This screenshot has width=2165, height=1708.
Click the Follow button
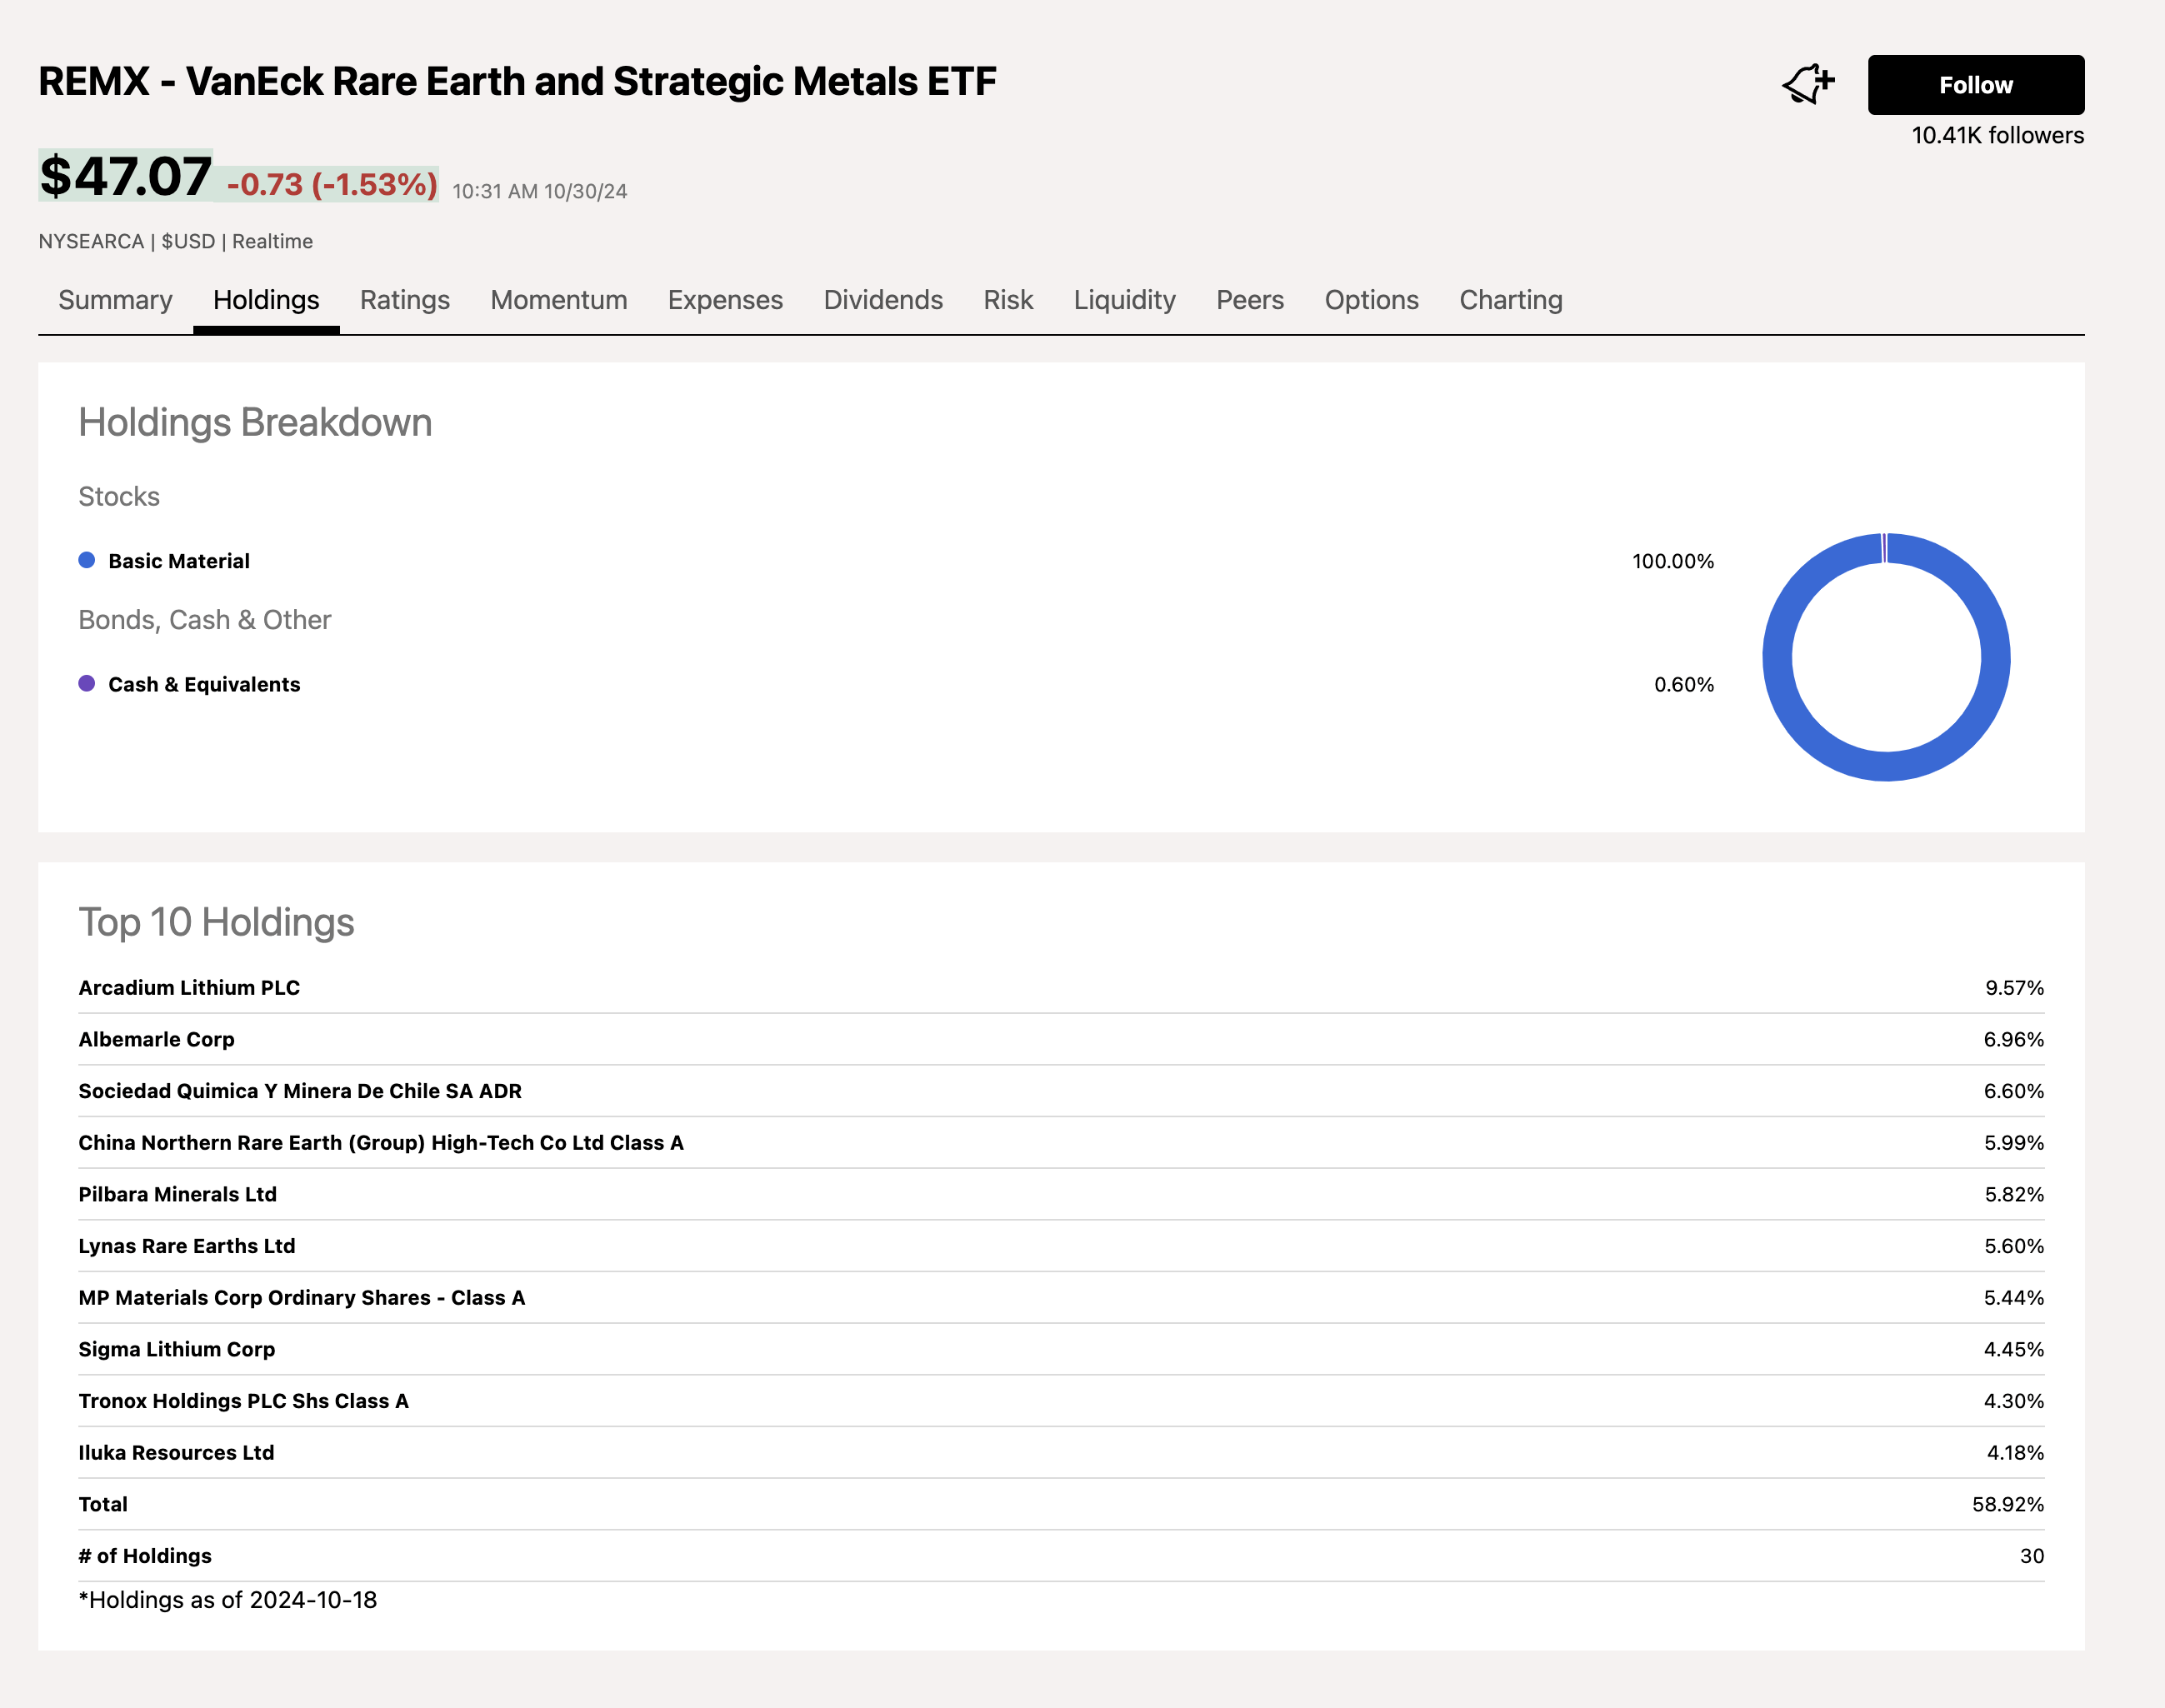(x=1975, y=84)
